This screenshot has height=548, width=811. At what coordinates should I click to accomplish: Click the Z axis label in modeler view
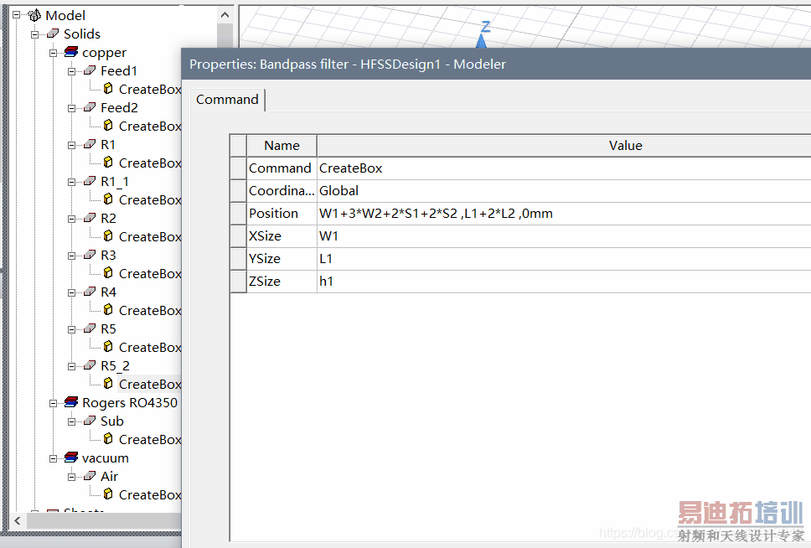(485, 26)
